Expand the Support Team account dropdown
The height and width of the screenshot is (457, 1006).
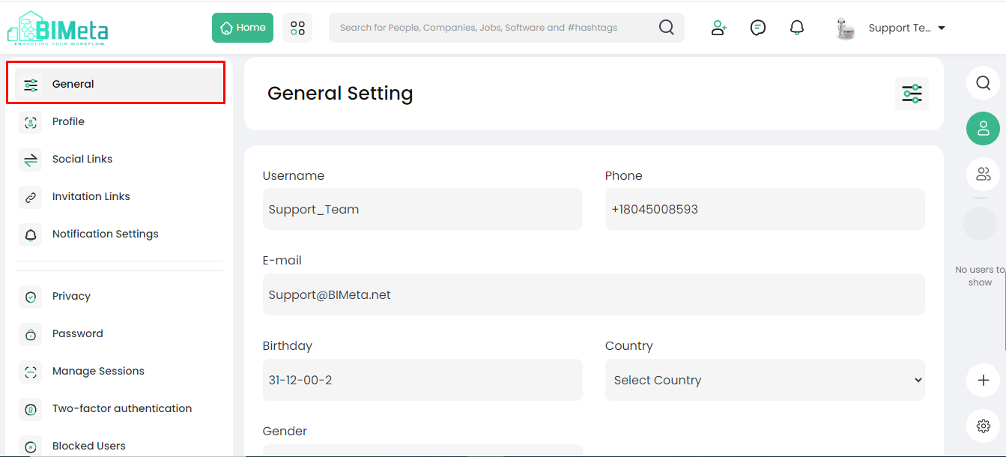(x=906, y=28)
